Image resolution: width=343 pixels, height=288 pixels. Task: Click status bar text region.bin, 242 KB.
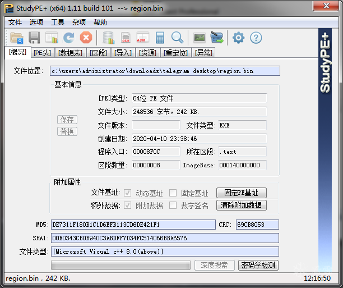pos(38,278)
